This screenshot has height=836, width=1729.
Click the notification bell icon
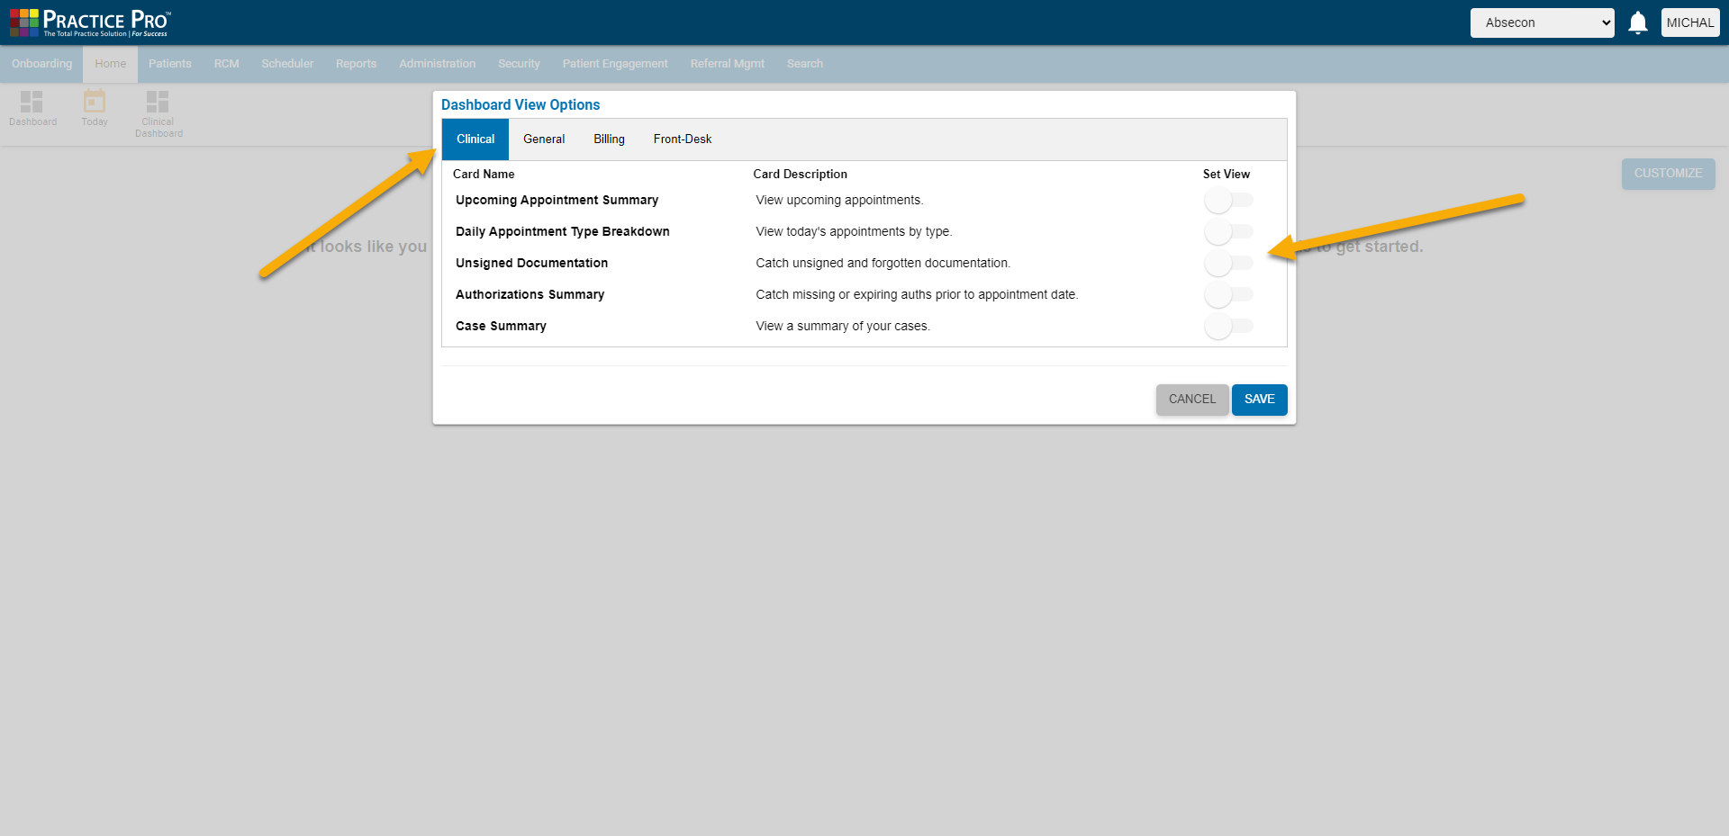click(x=1637, y=22)
